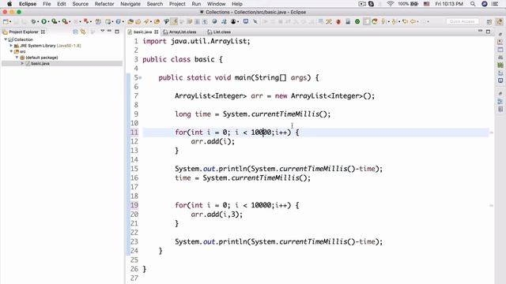This screenshot has width=506, height=284.
Task: Open the Debug button's dropdown arrow
Action: pyautogui.click(x=38, y=21)
